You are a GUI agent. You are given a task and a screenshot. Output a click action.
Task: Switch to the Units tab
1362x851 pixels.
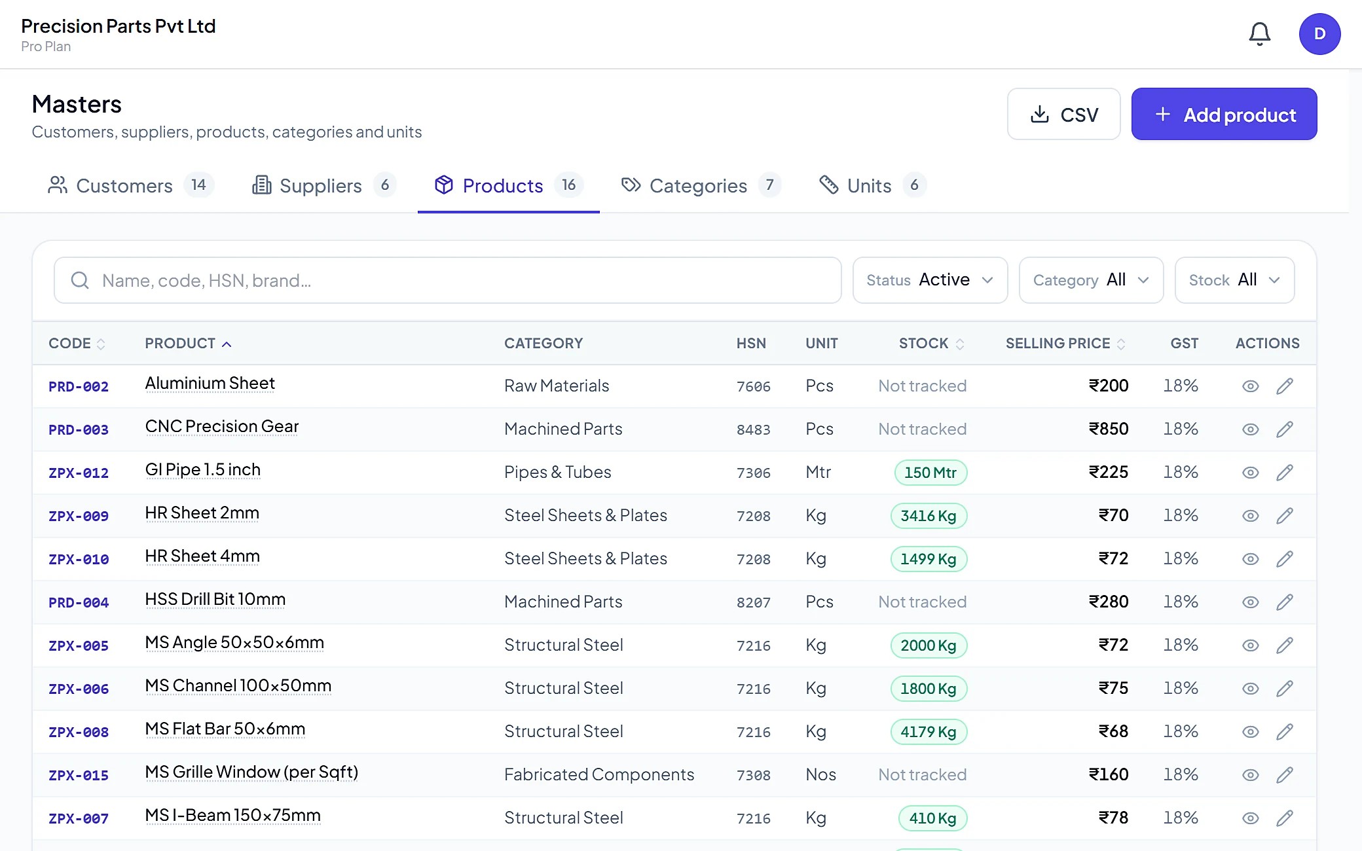click(x=872, y=185)
